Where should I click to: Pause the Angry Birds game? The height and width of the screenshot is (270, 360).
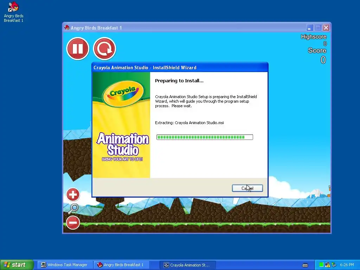pyautogui.click(x=78, y=49)
